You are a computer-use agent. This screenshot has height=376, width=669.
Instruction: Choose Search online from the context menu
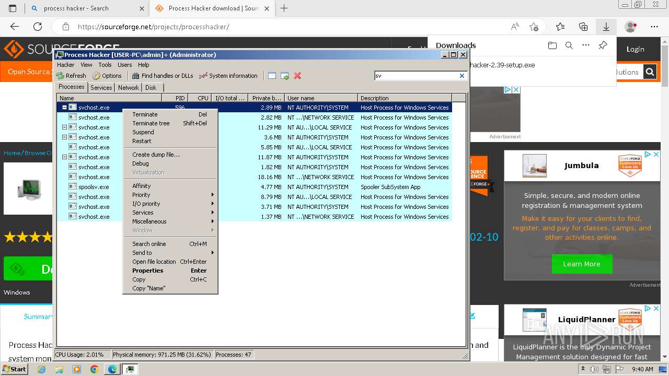(170, 244)
